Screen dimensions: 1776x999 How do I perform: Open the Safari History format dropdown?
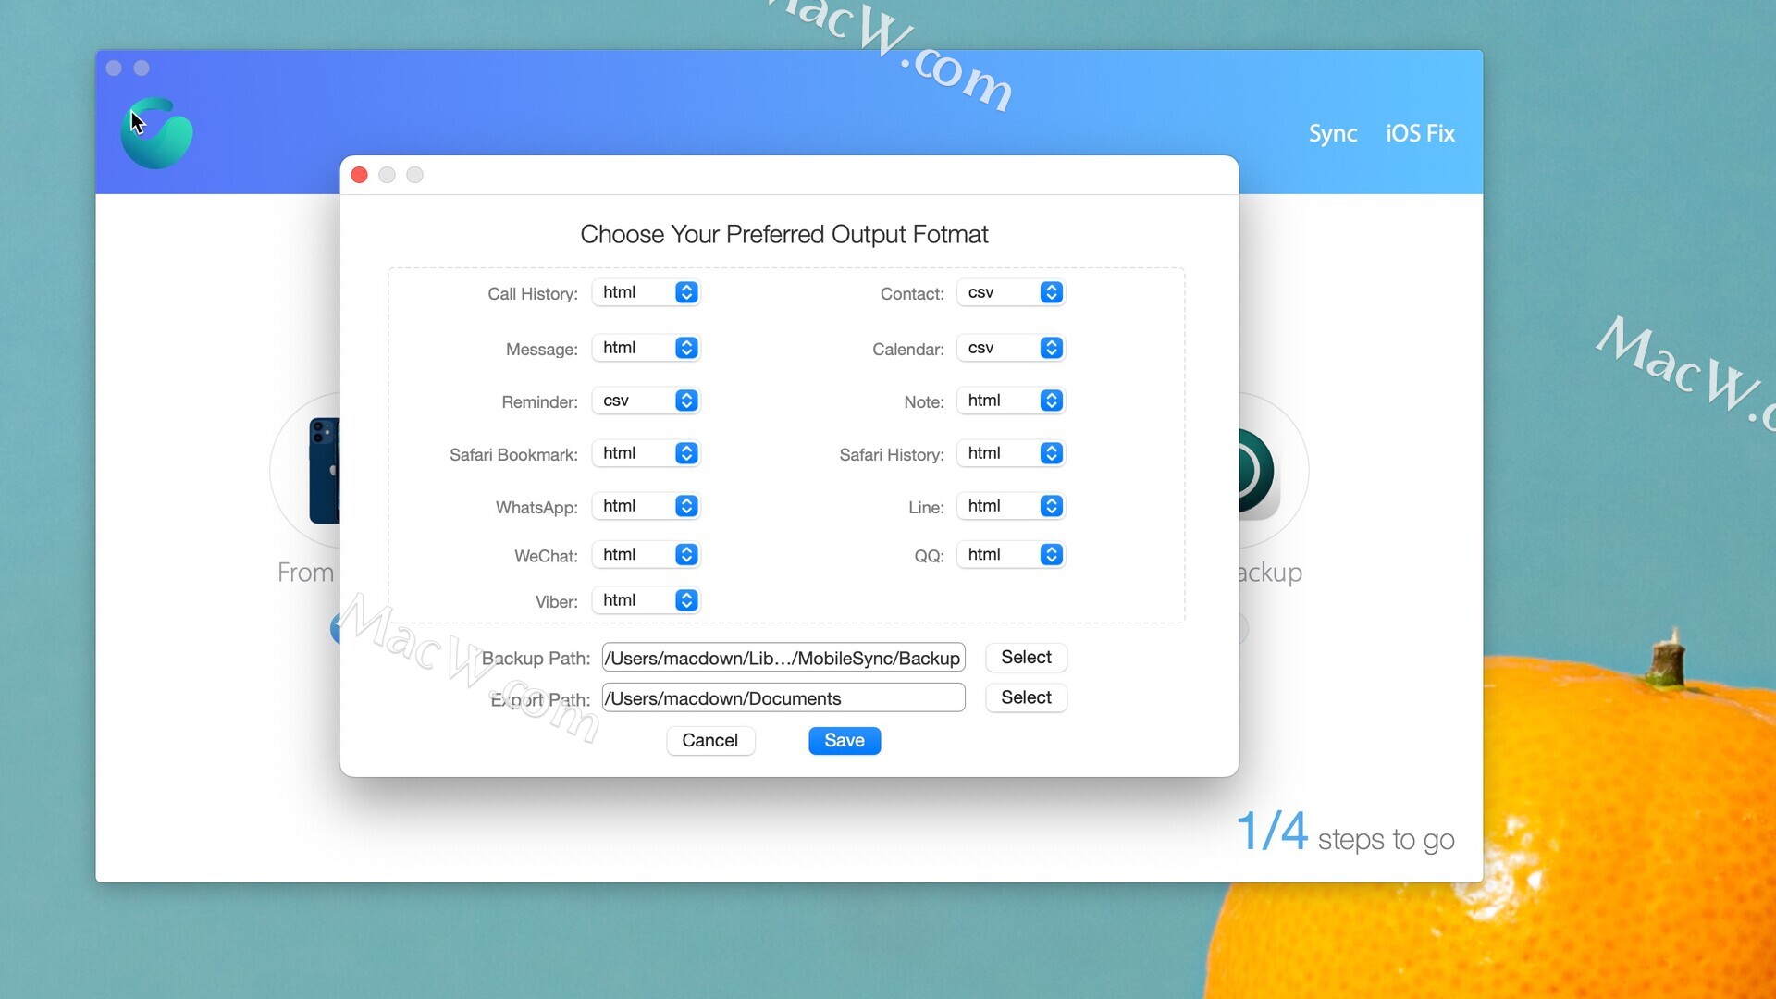(x=1011, y=453)
